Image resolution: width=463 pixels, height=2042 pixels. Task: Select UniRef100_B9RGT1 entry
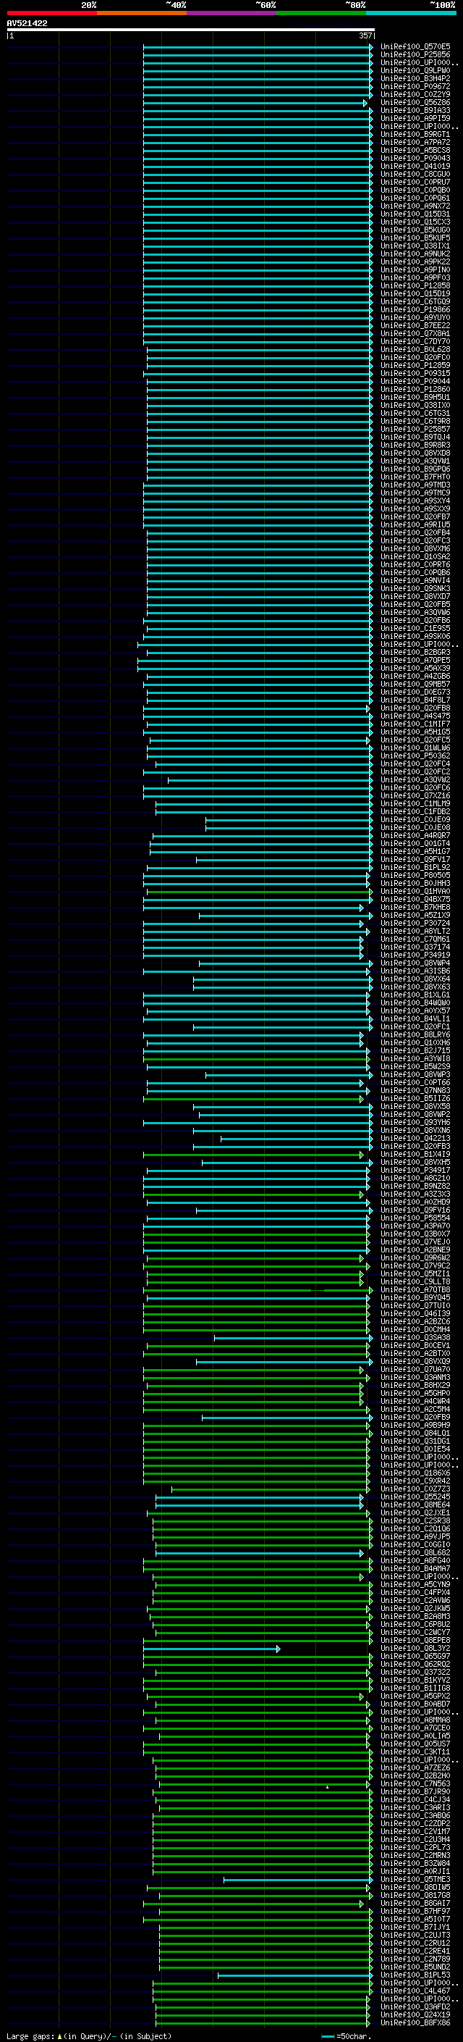[x=415, y=134]
